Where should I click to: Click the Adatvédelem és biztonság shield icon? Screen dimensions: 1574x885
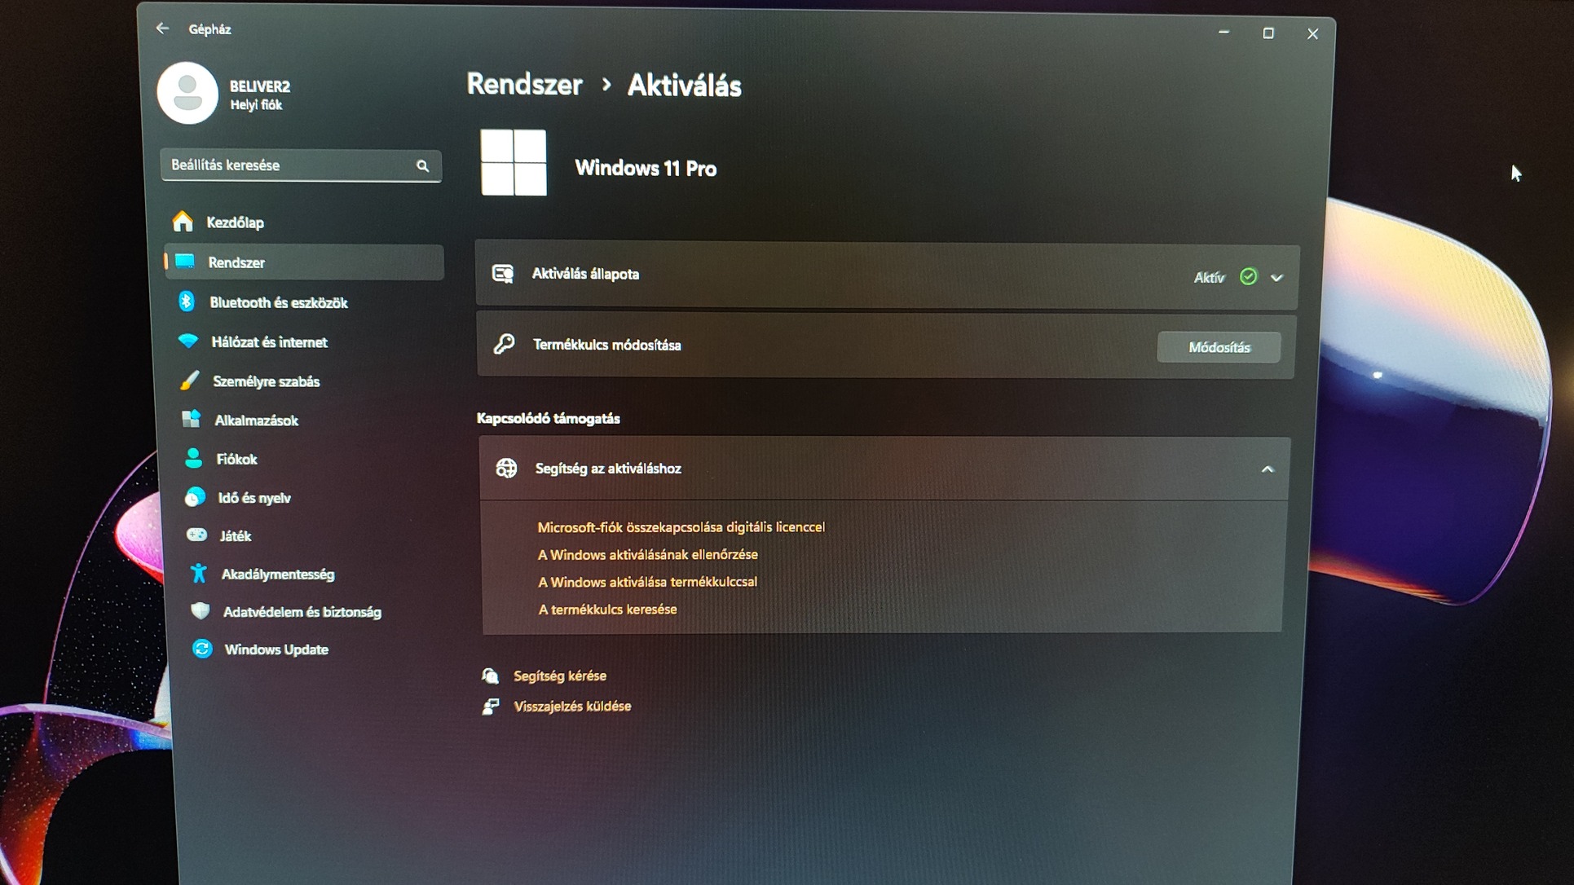tap(201, 611)
